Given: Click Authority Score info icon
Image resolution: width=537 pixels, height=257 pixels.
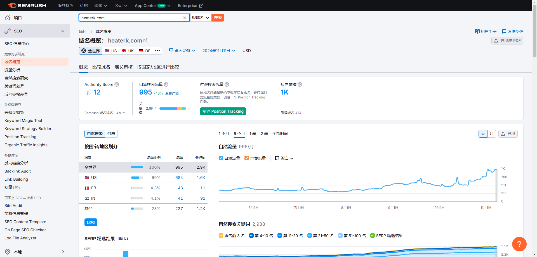Looking at the screenshot, I should [117, 84].
